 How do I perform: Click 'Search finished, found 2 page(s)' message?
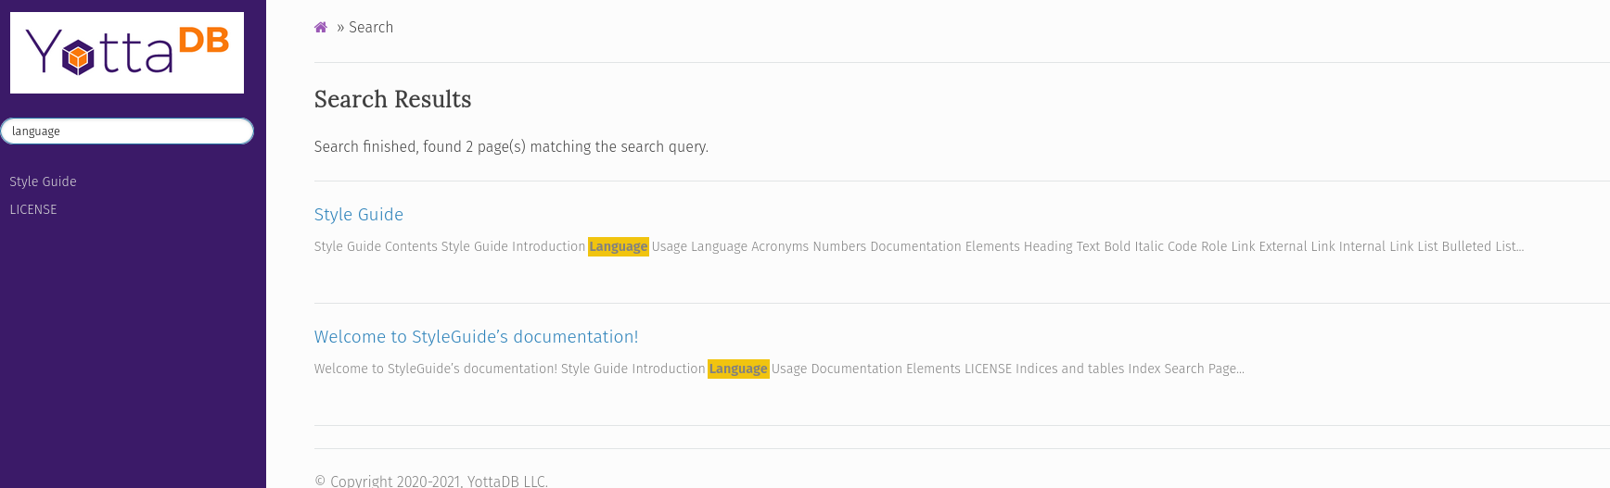pos(511,146)
